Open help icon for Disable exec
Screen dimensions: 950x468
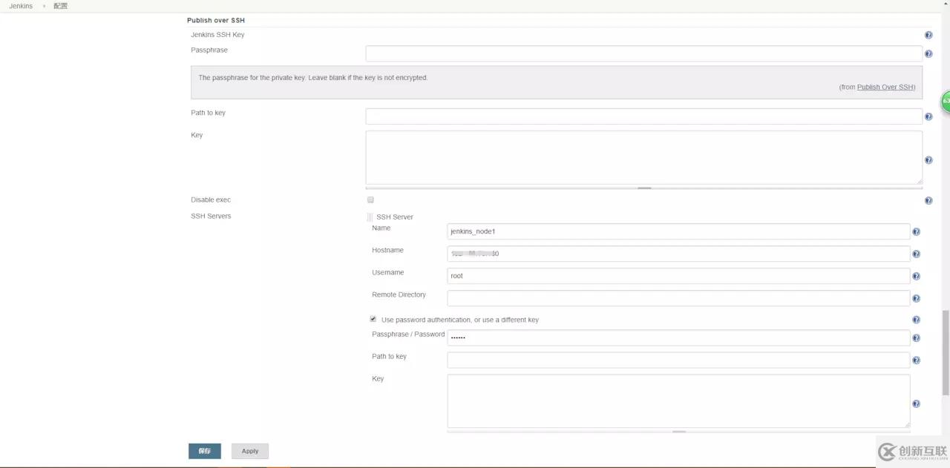pos(928,201)
